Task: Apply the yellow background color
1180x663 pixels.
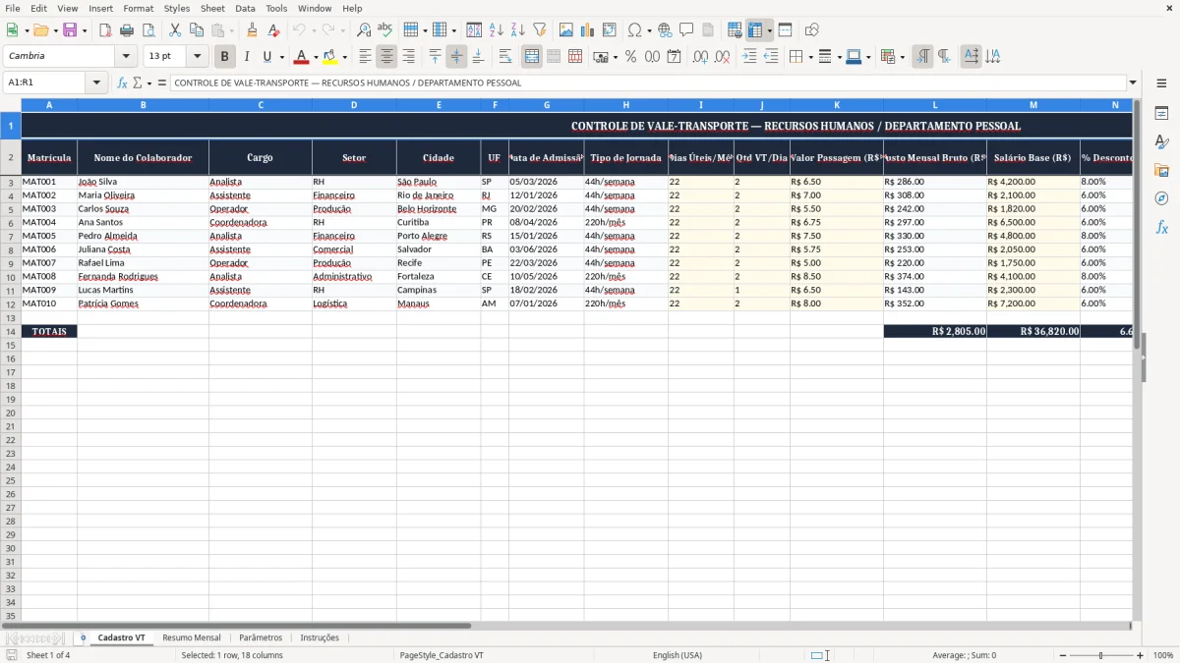Action: click(330, 57)
